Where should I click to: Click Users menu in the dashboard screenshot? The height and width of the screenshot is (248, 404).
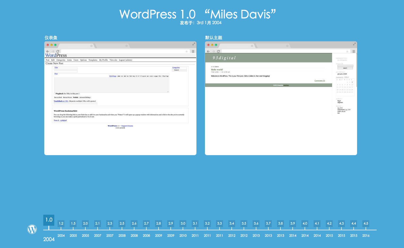[76, 60]
